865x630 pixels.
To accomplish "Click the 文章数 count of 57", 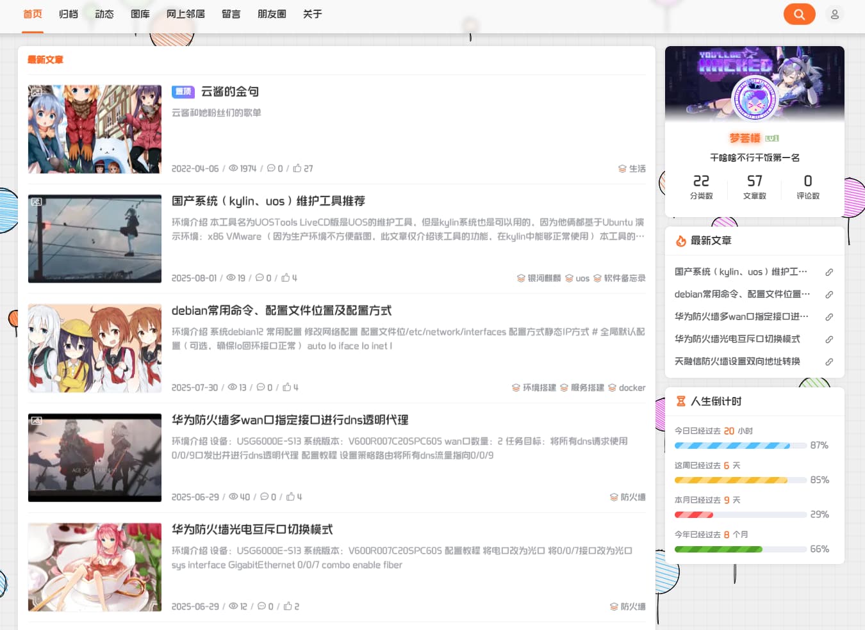I will [754, 181].
